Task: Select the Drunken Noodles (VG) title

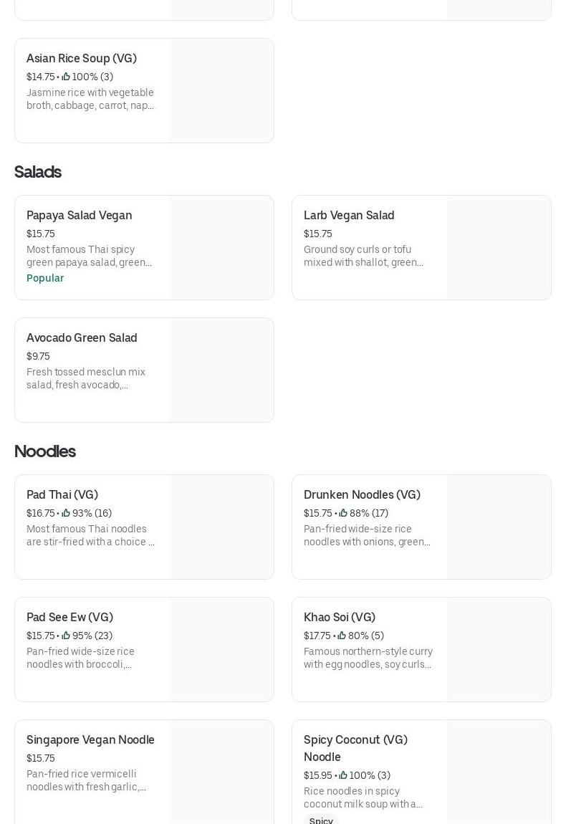Action: click(x=362, y=494)
